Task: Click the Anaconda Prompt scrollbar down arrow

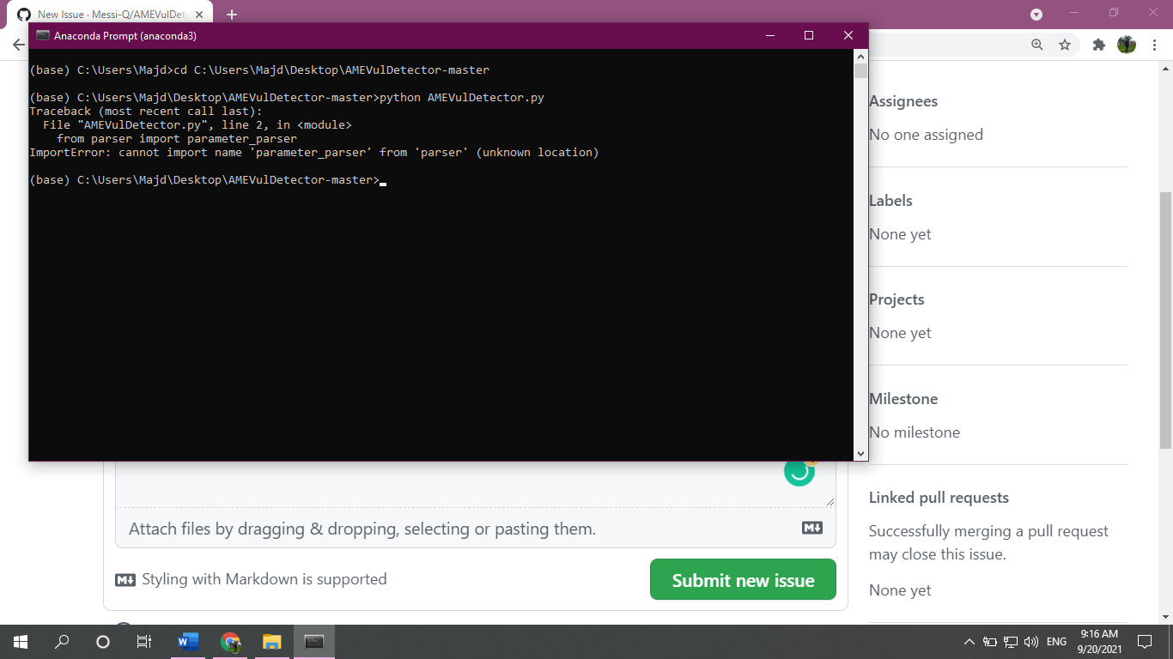Action: coord(861,454)
